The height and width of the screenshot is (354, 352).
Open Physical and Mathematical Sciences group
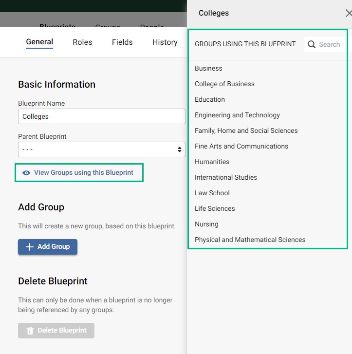coord(250,240)
